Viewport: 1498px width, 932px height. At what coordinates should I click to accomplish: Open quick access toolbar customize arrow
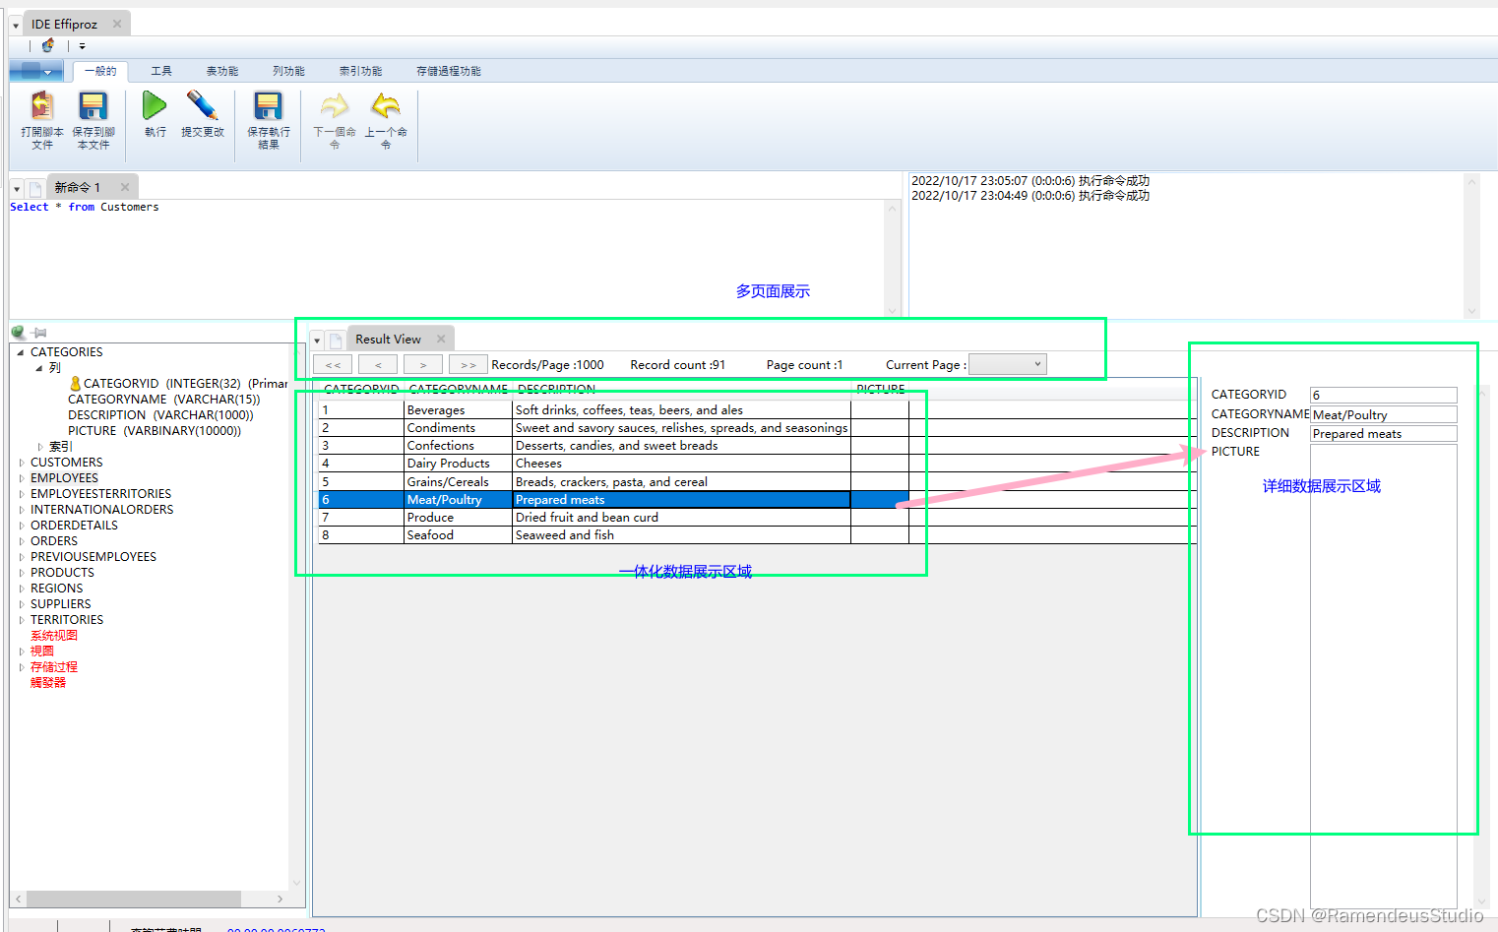pyautogui.click(x=83, y=46)
